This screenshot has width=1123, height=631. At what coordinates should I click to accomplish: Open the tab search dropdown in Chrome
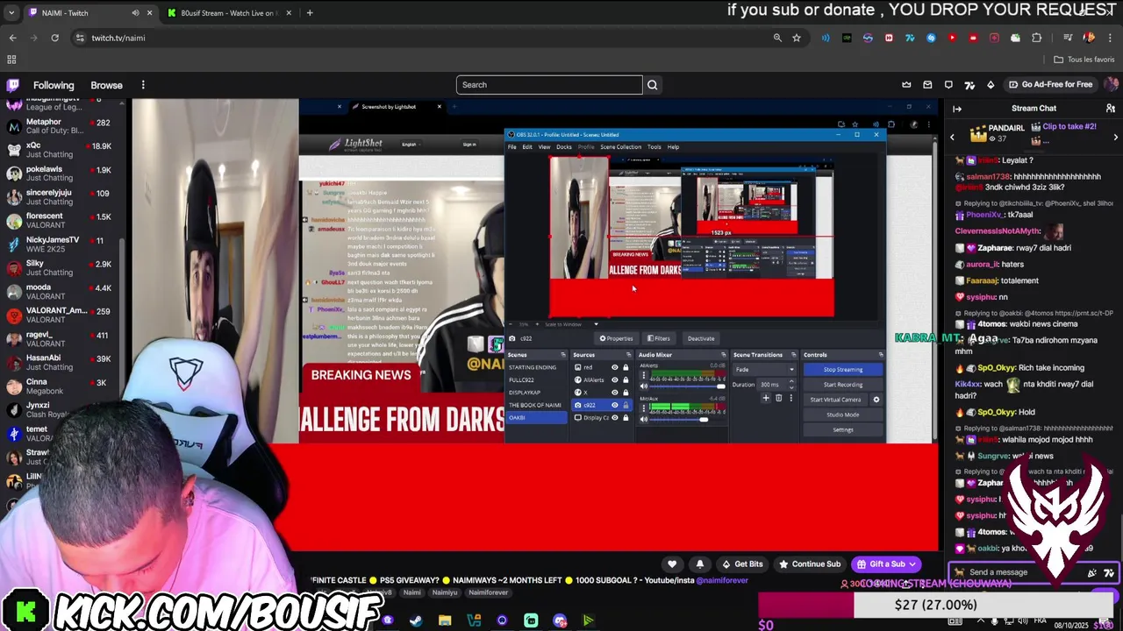pyautogui.click(x=11, y=13)
